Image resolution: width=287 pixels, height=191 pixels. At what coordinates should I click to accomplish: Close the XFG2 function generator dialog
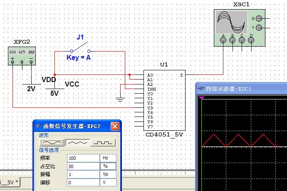click(115, 127)
